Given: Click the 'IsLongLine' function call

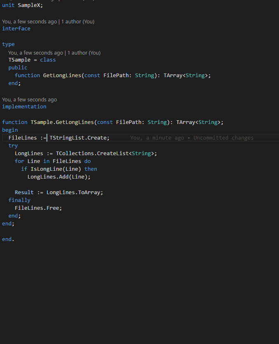Looking at the screenshot, I should pos(46,169).
